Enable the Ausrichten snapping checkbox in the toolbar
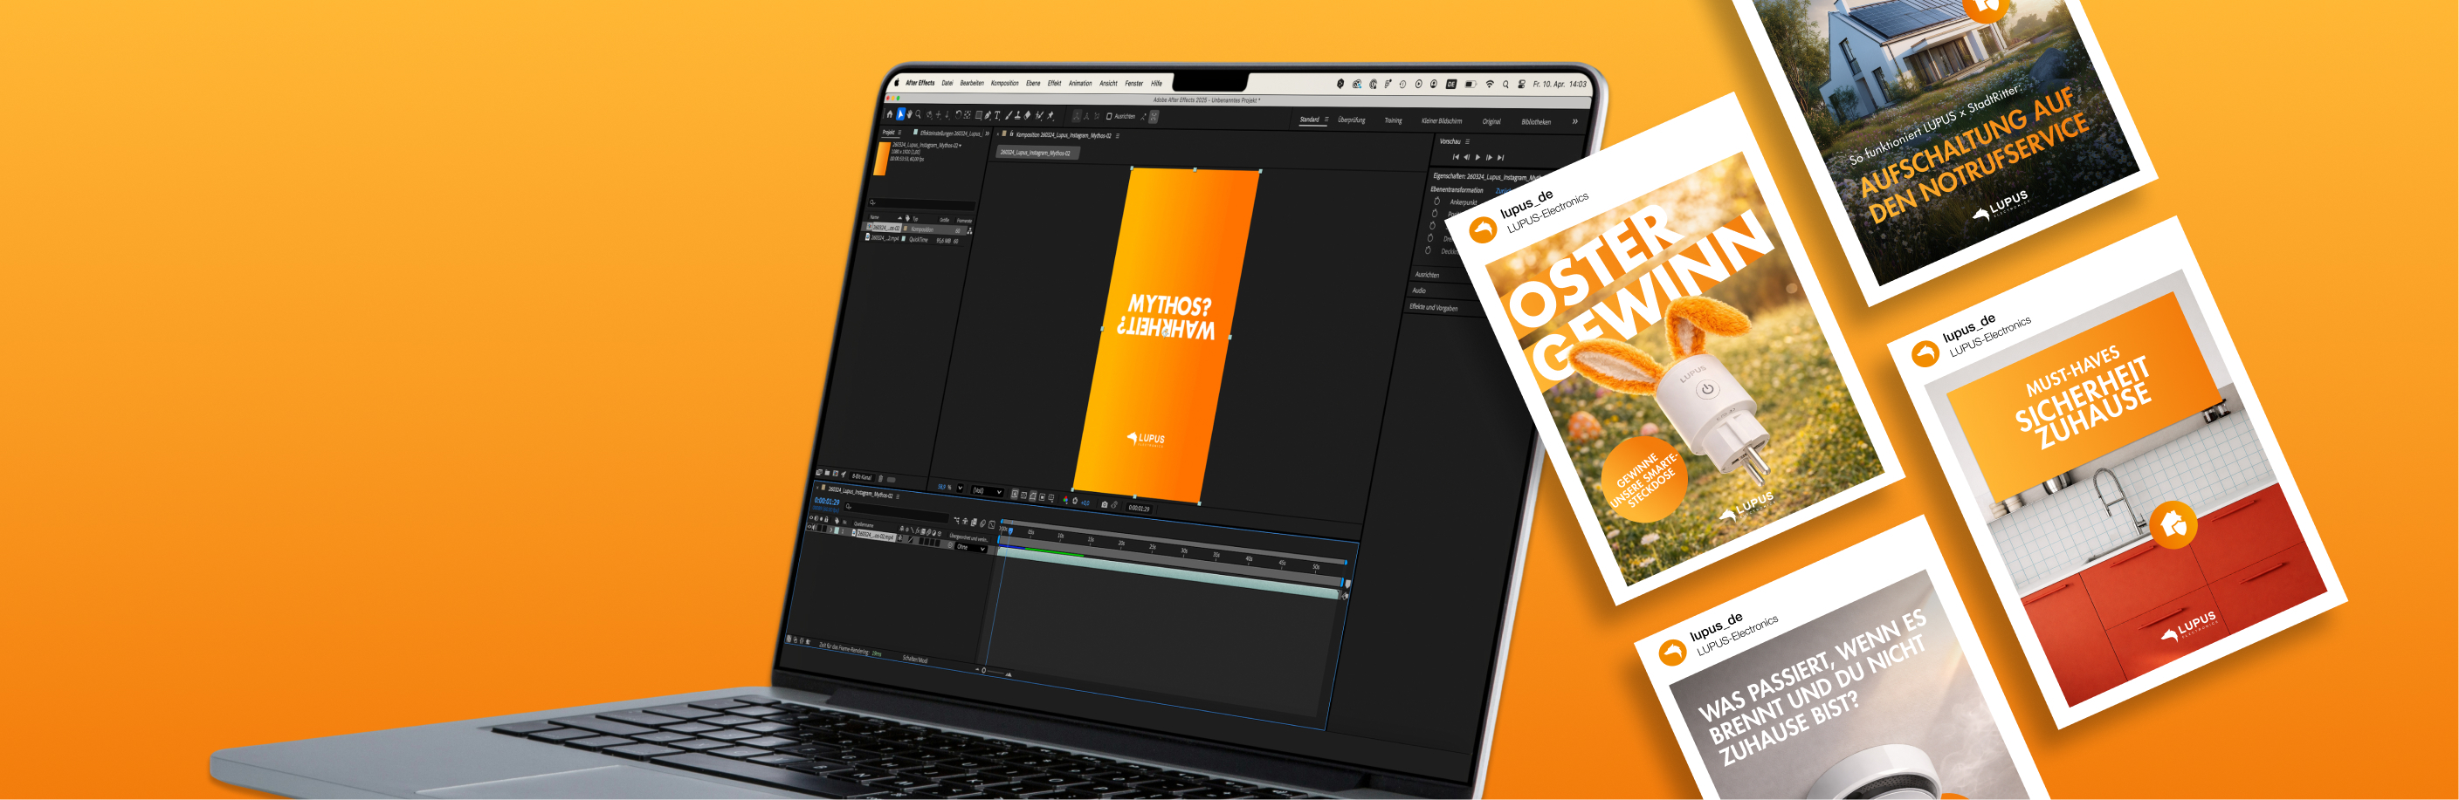This screenshot has height=800, width=2459. point(1109,116)
